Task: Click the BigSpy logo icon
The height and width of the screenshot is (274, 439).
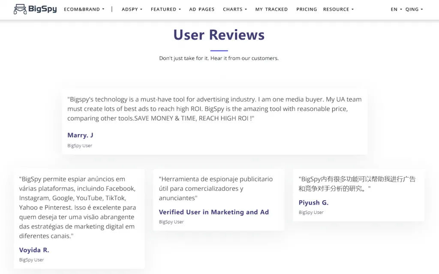Action: coord(20,9)
